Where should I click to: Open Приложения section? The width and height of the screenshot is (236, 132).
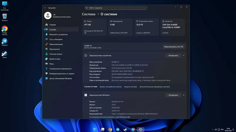pyautogui.click(x=61, y=49)
